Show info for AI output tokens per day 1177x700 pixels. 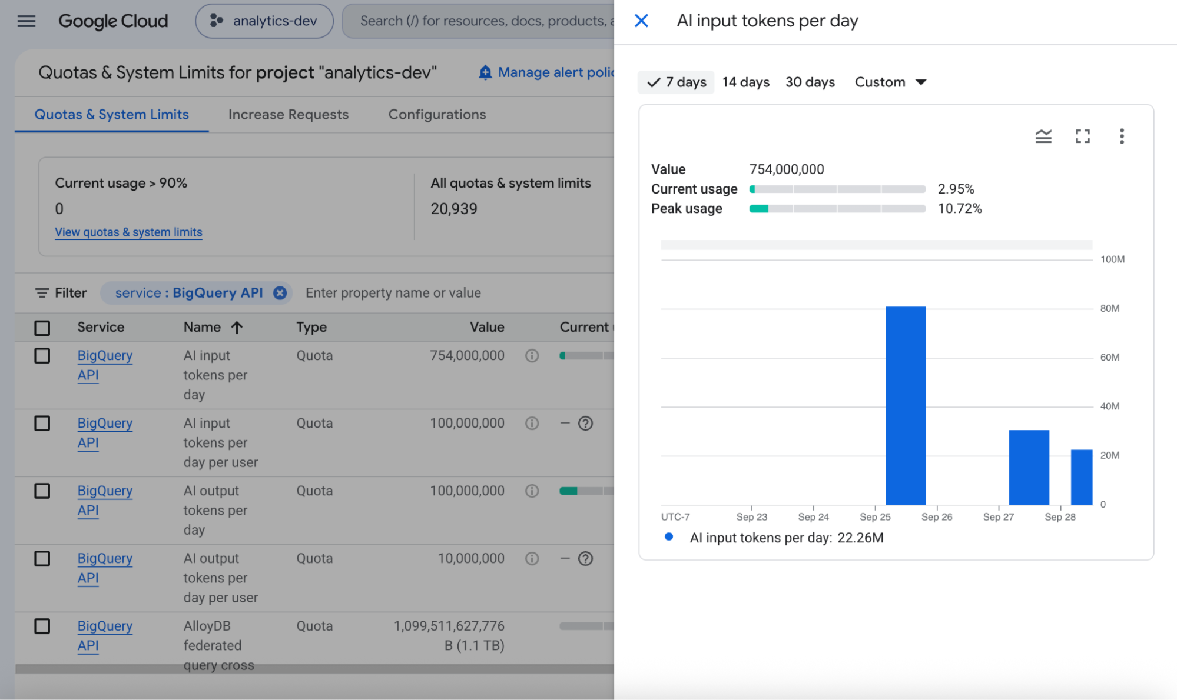532,491
